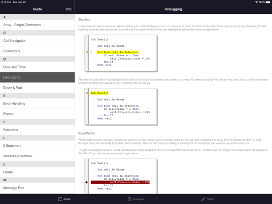The height and width of the screenshot is (204, 272).
Task: Switch to the Examples tab
Action: coord(136,199)
